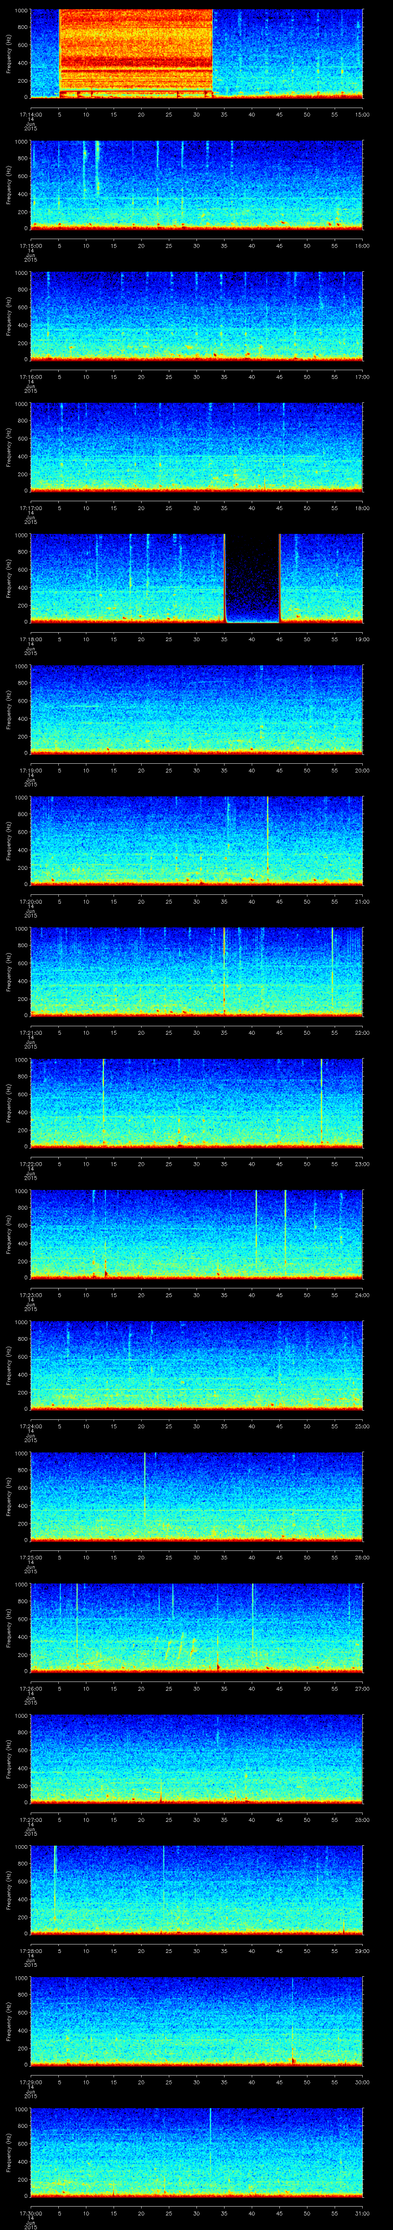This screenshot has height=2230, width=393.
Task: Click the 17:26:00 start time label
Action: coord(30,1688)
